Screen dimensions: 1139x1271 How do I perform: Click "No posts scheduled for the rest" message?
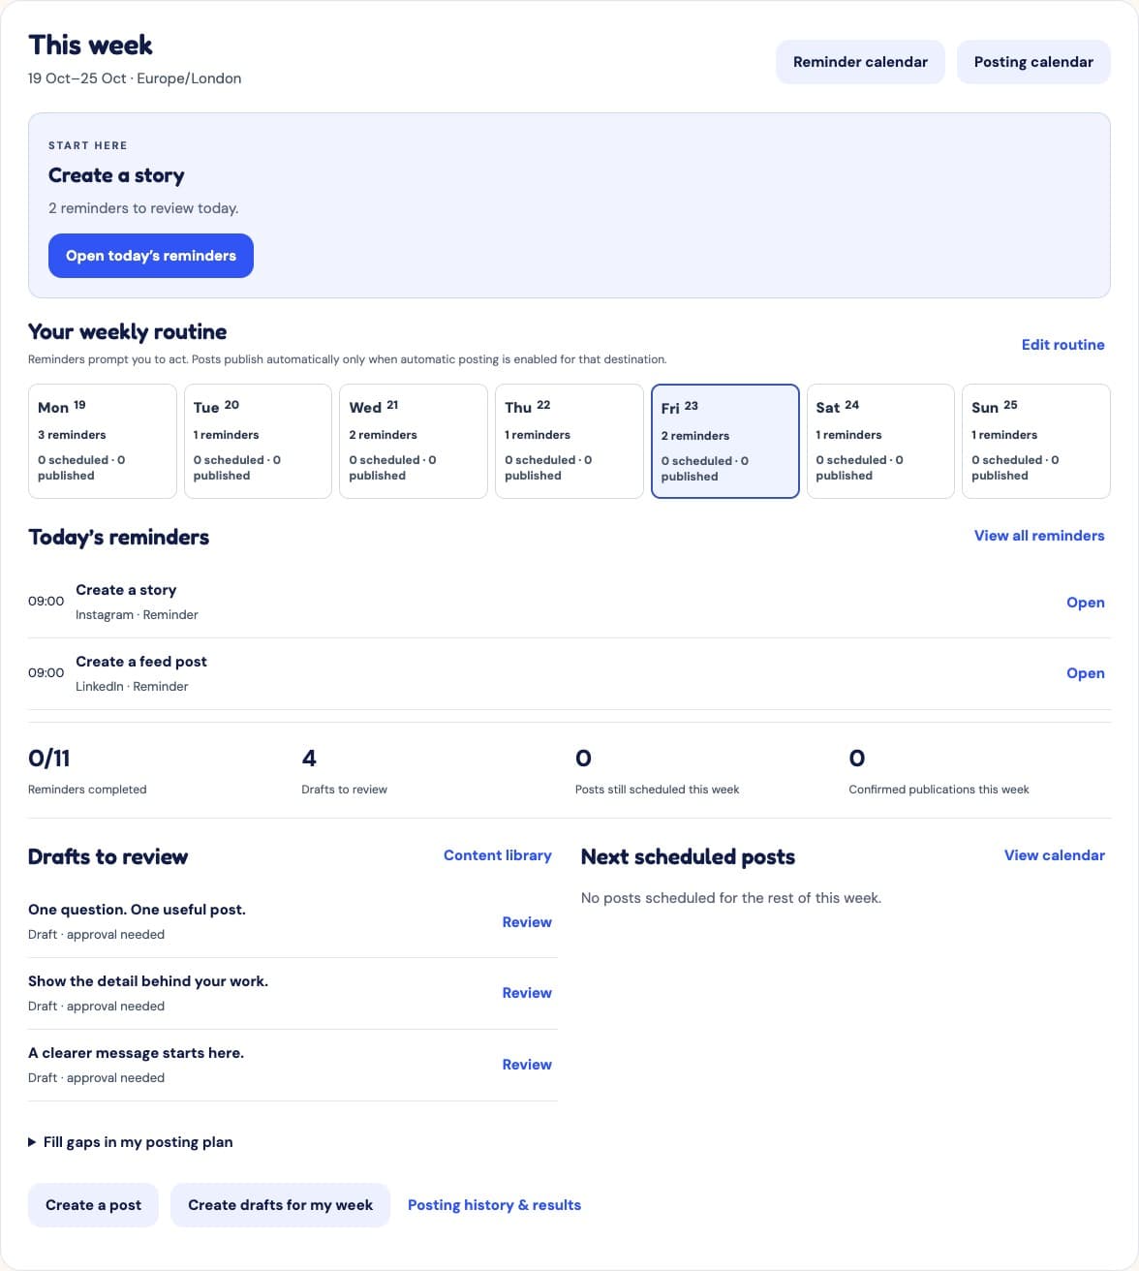tap(731, 898)
